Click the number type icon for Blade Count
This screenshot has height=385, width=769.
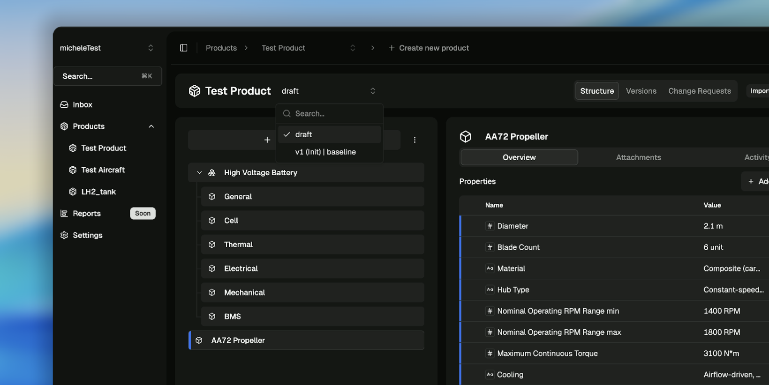[x=490, y=247]
